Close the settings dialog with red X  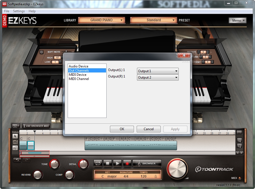coord(184,55)
